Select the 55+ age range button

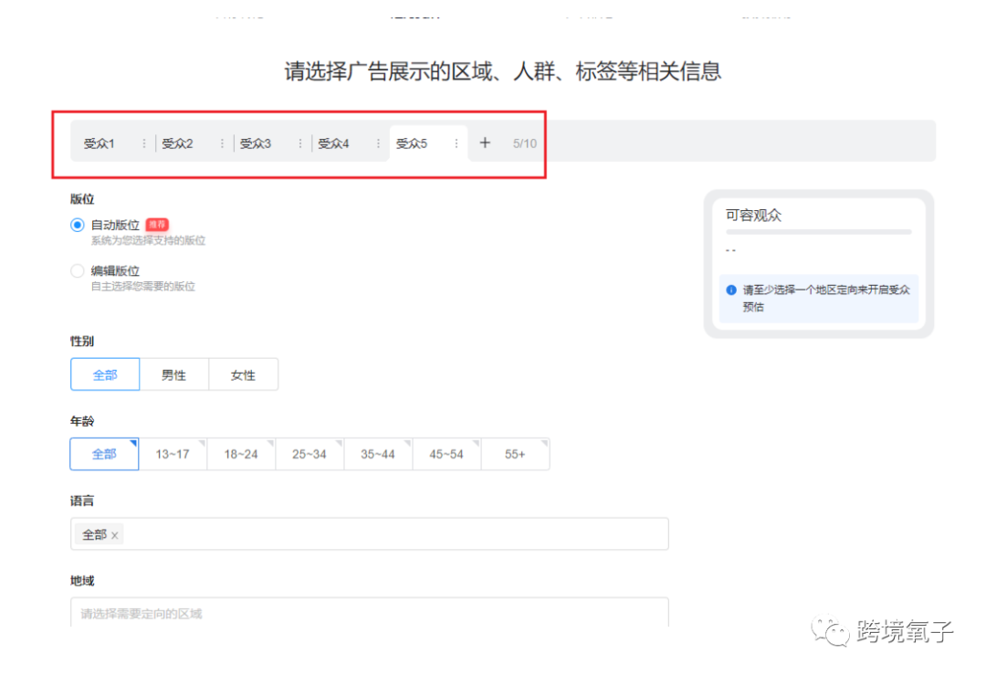[x=516, y=453]
